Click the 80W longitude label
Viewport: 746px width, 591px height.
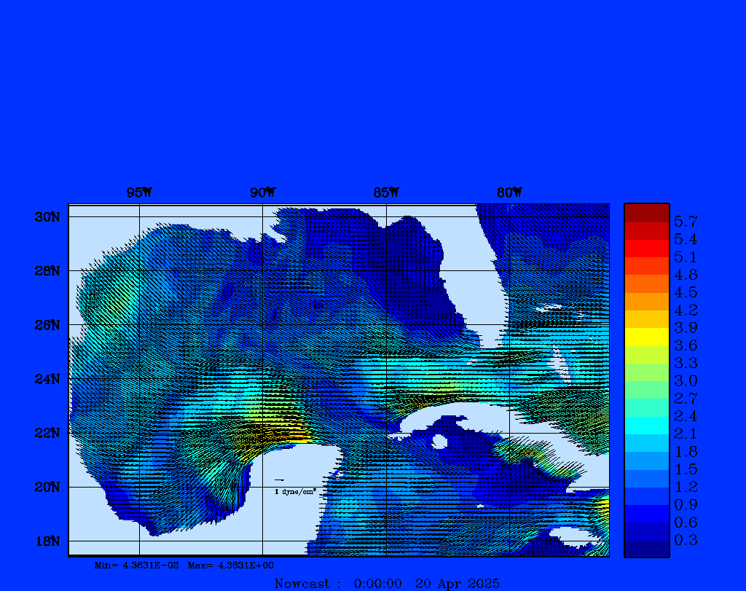tap(509, 192)
